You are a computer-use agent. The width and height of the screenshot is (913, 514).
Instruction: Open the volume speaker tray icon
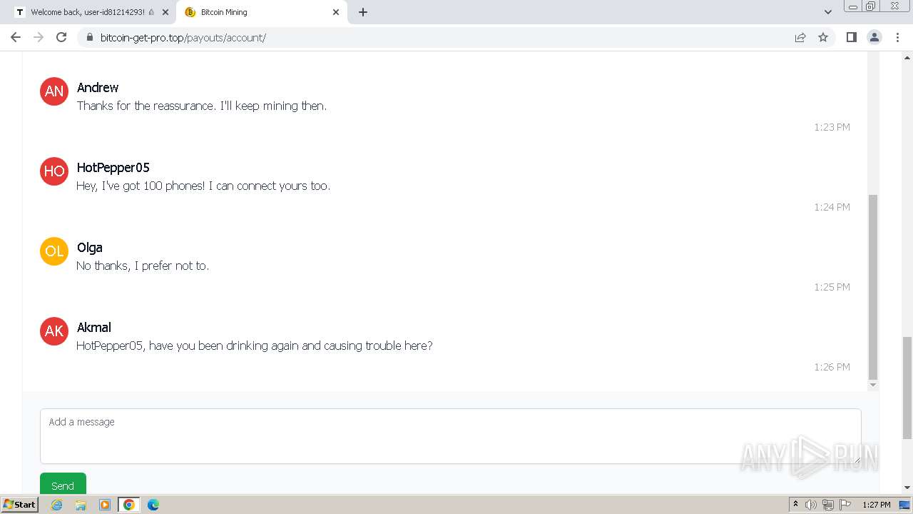tap(811, 505)
